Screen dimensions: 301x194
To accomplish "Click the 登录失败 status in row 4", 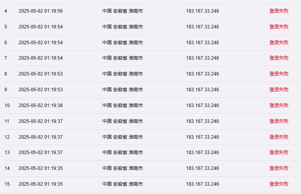I will point(279,11).
